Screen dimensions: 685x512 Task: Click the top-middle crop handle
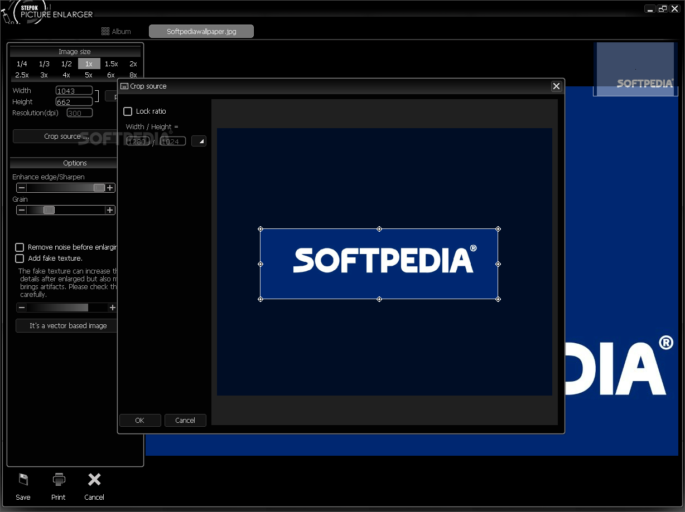pyautogui.click(x=379, y=229)
